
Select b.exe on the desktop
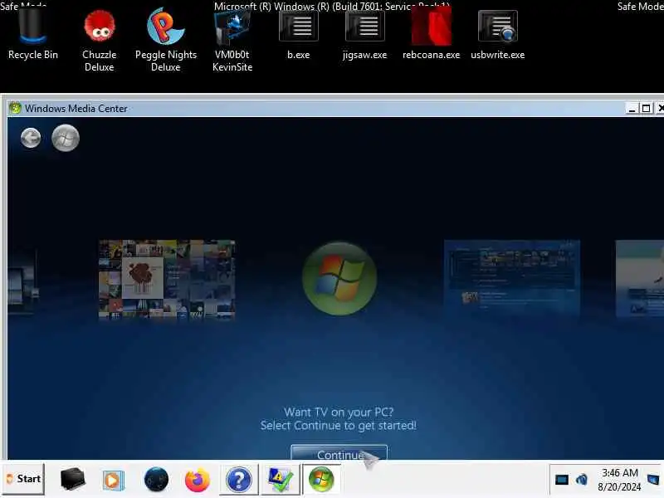coord(299,36)
